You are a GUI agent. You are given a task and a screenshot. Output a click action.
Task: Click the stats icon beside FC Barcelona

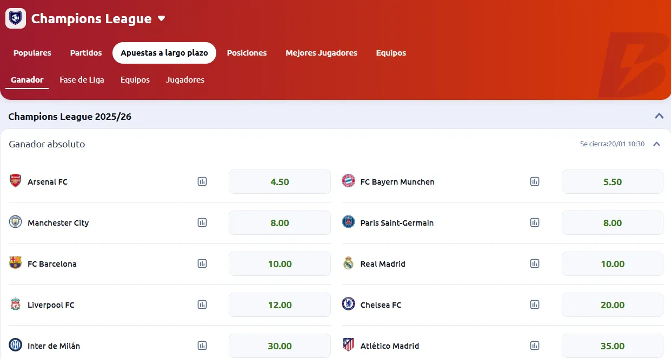pyautogui.click(x=202, y=263)
